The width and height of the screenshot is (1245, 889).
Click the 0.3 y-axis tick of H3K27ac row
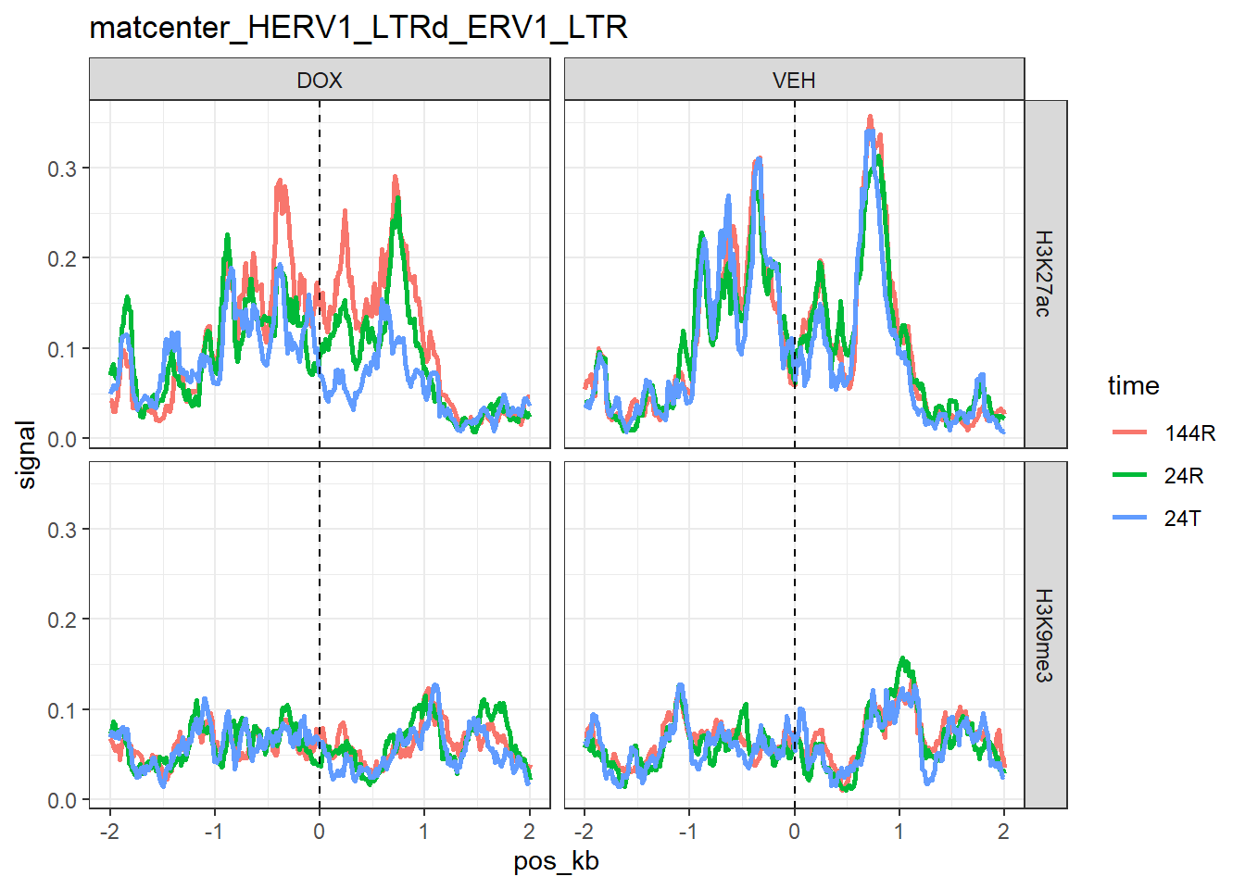62,169
